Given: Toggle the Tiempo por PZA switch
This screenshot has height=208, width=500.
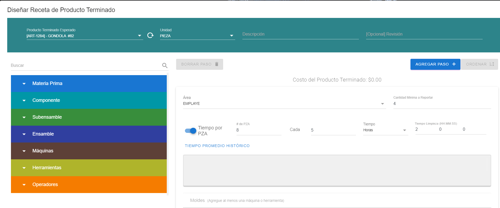Looking at the screenshot, I should (x=191, y=131).
